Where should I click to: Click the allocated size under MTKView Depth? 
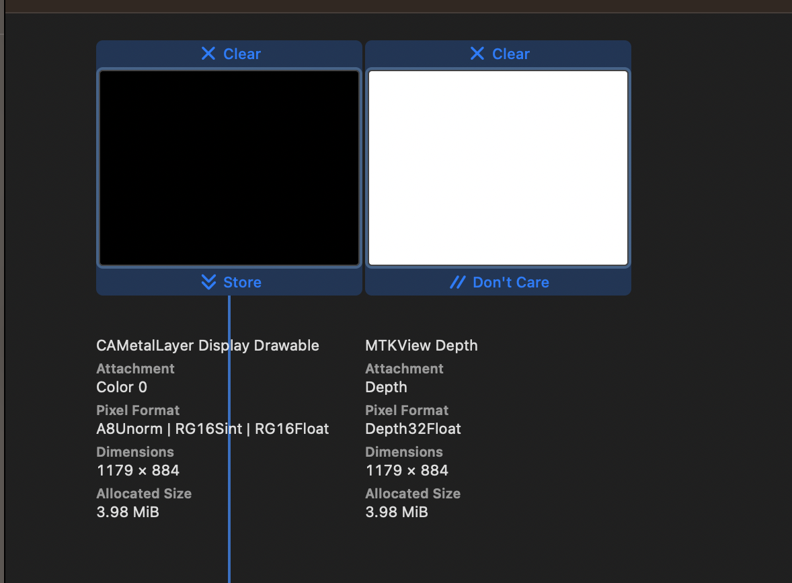tap(397, 512)
